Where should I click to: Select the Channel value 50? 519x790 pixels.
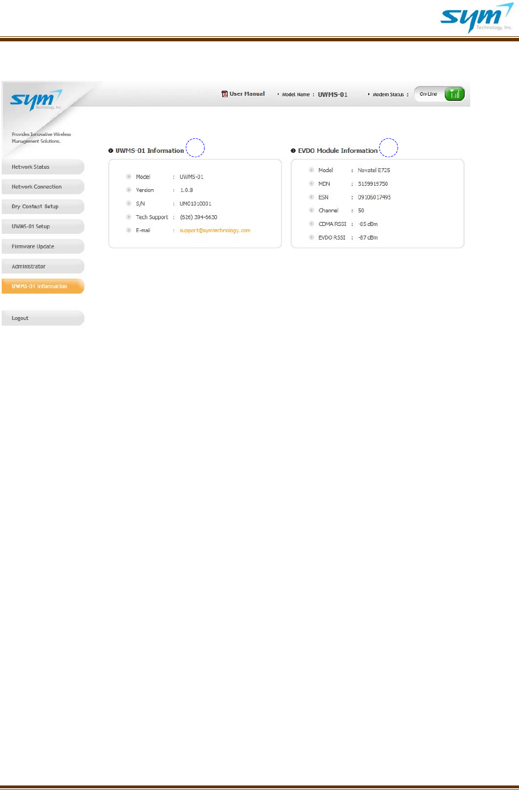361,211
